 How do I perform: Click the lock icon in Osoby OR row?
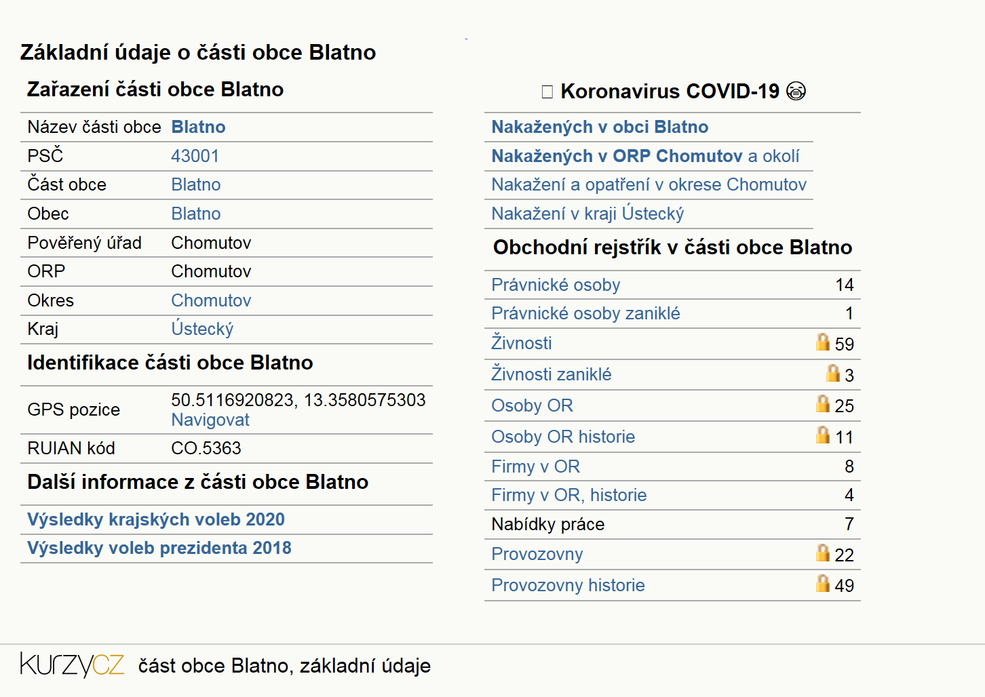(x=823, y=403)
